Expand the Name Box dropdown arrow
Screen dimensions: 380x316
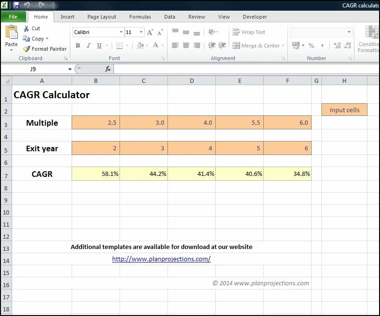(x=70, y=69)
